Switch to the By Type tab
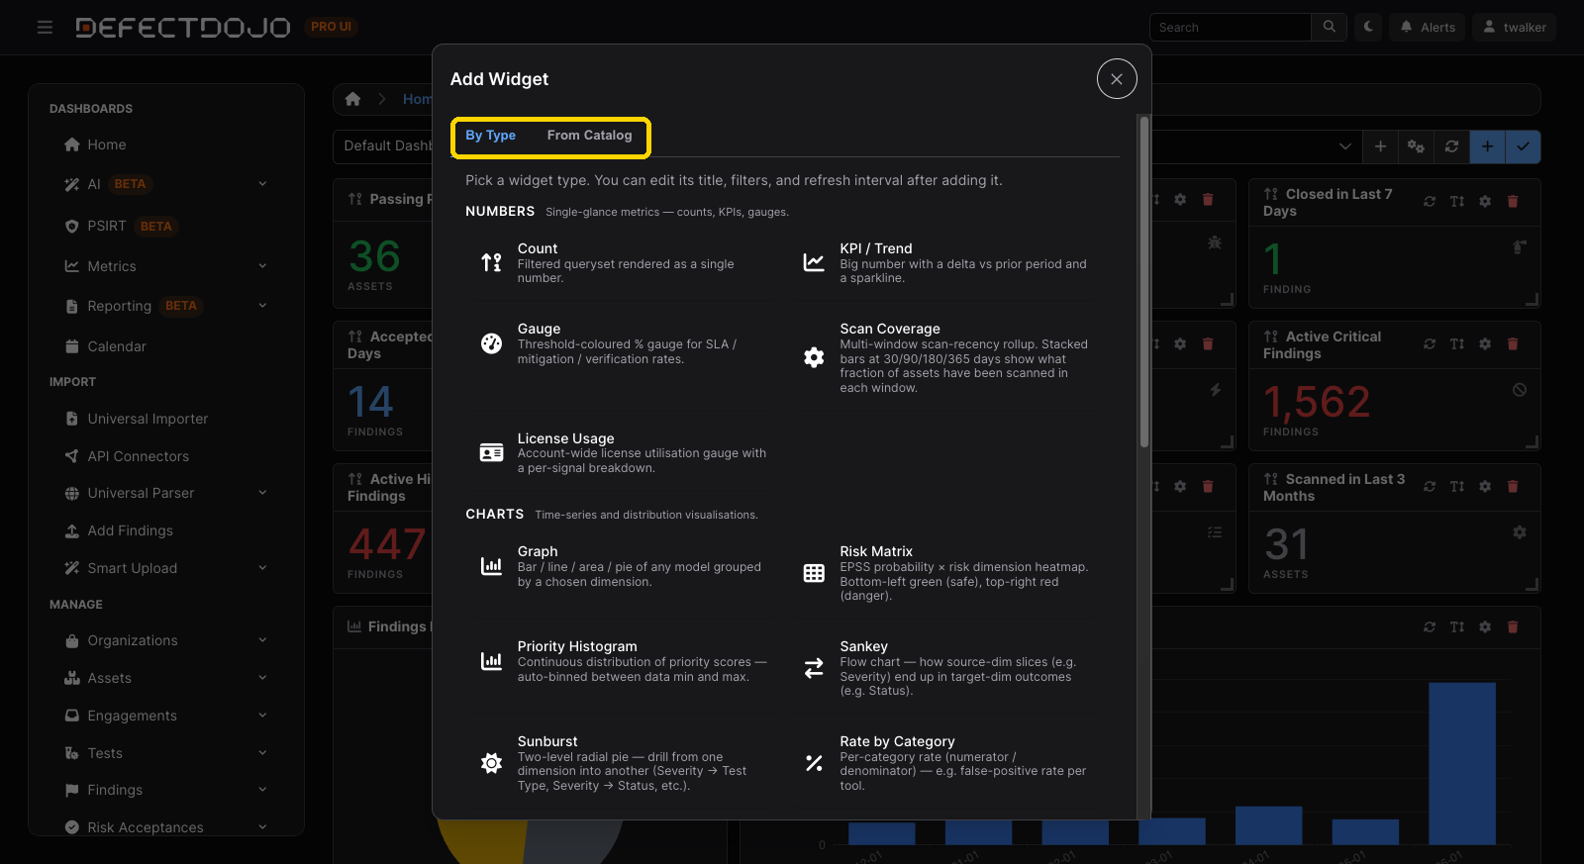 point(491,136)
